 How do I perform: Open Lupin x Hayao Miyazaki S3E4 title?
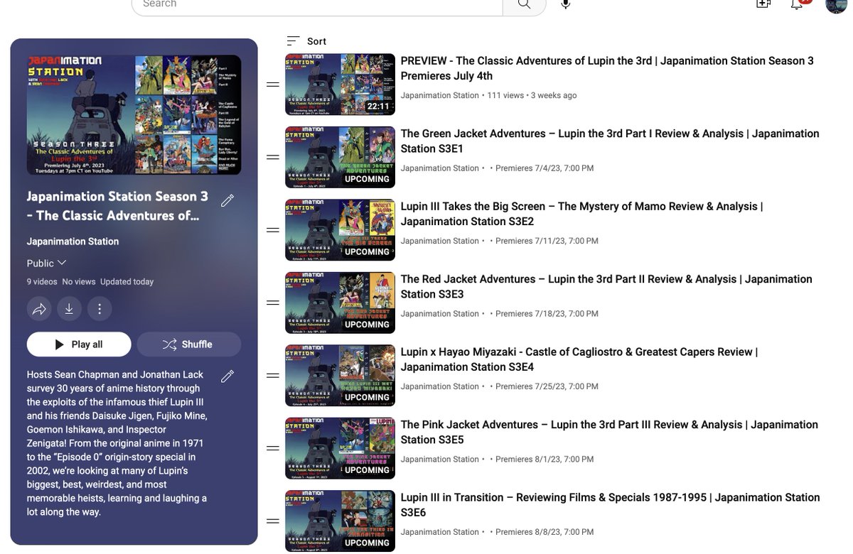579,359
